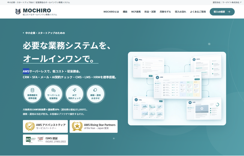Open the 運営会社：ラーゲイト株式会社 external link

click(x=227, y=2)
